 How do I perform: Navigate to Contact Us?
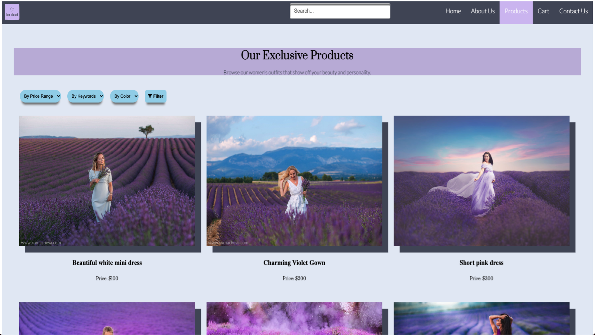pos(573,11)
